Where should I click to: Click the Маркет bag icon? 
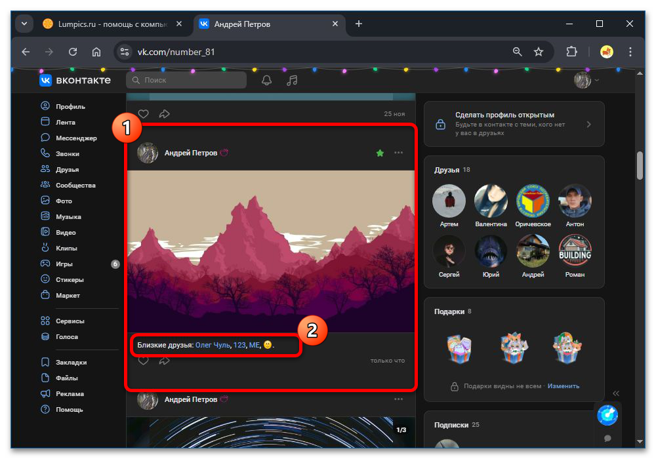(x=45, y=294)
